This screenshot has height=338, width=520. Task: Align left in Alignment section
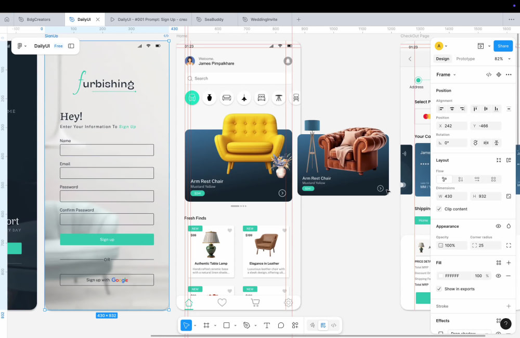pos(441,109)
